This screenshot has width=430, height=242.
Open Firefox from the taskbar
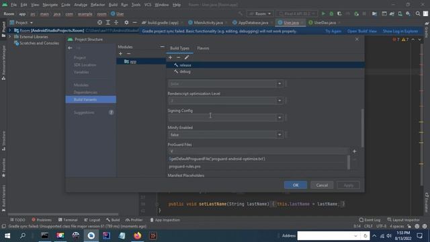tap(137, 236)
